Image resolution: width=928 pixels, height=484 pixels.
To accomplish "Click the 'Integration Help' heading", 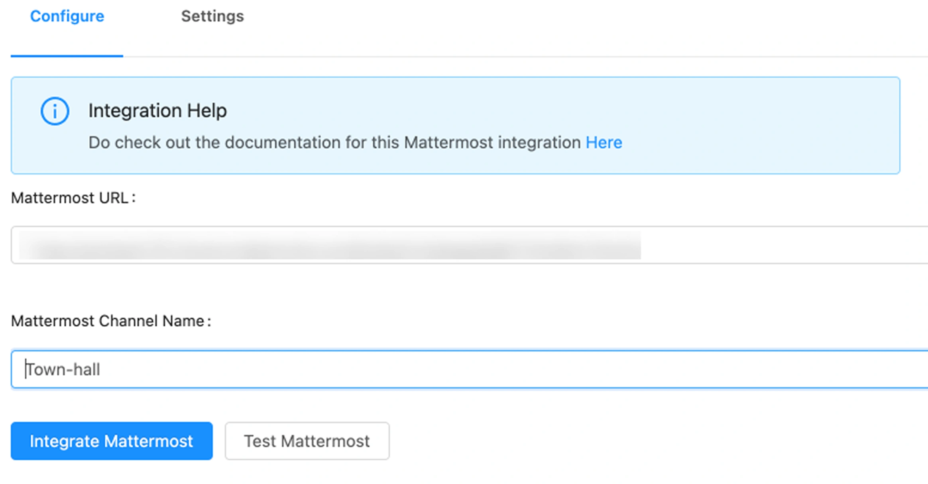I will coord(157,111).
